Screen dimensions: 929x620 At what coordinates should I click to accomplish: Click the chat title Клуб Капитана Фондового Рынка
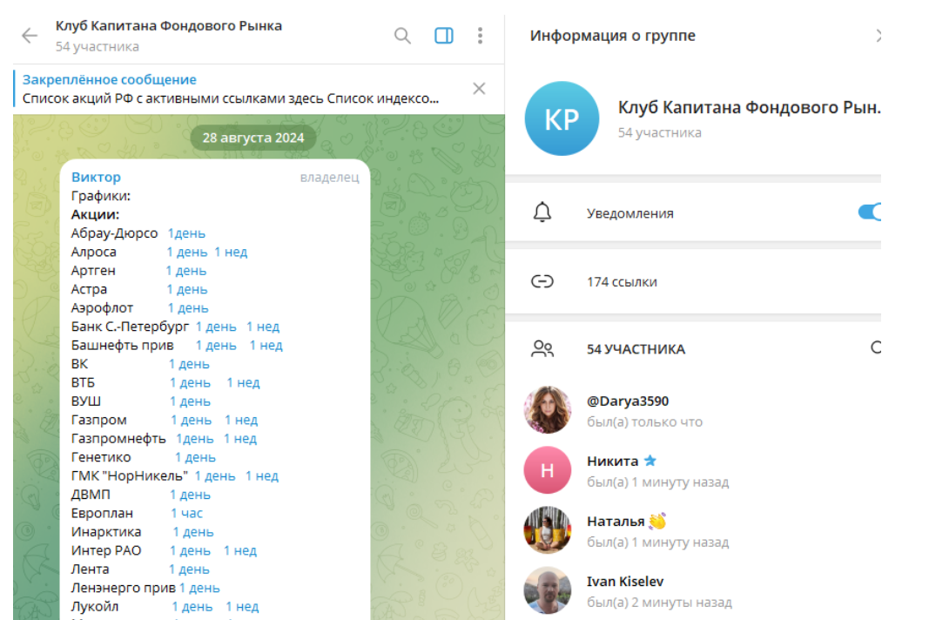(169, 26)
